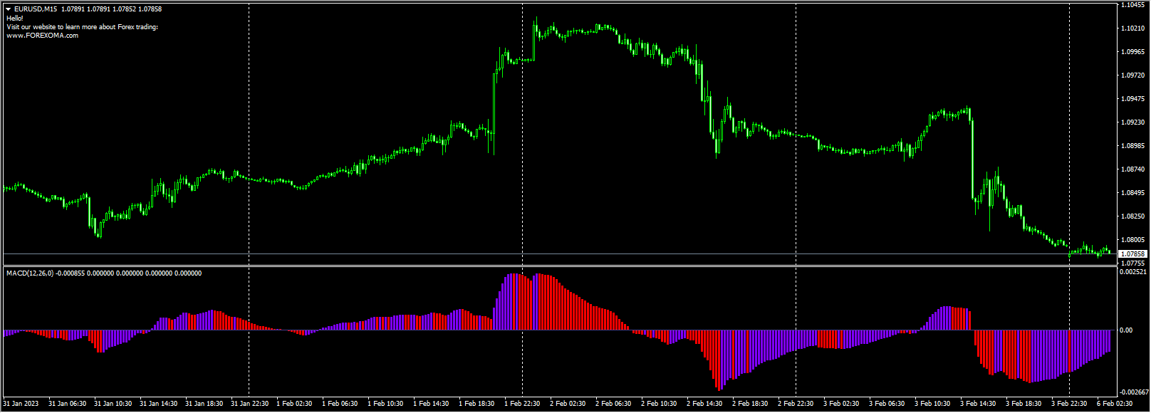Click the 'Hello!' comment text
Image resolution: width=1151 pixels, height=413 pixels.
coord(15,19)
